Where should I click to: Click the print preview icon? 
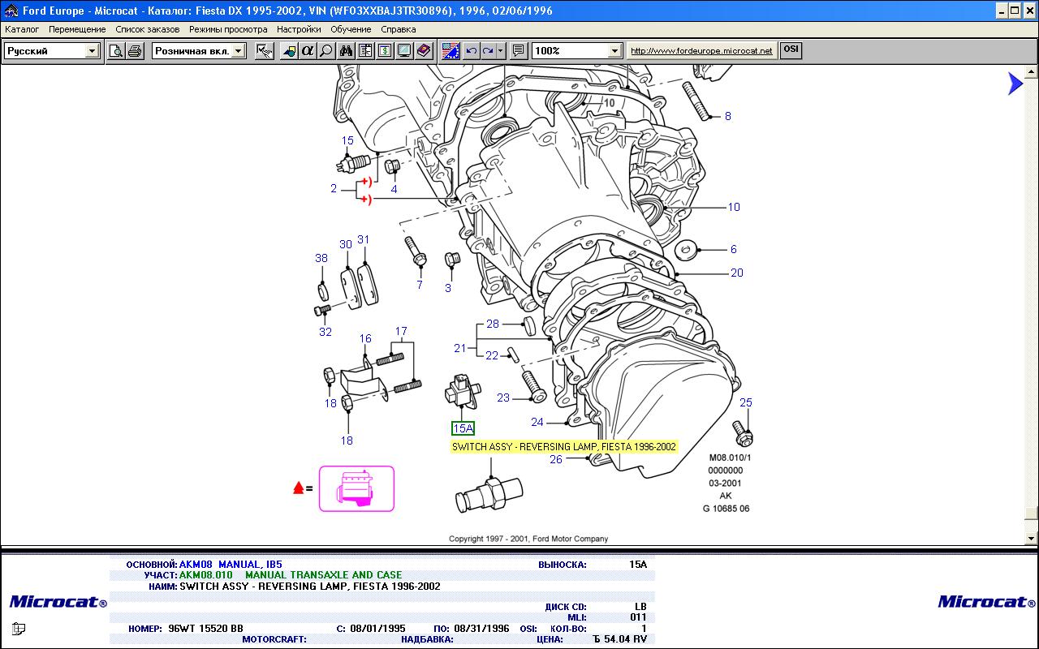click(116, 51)
